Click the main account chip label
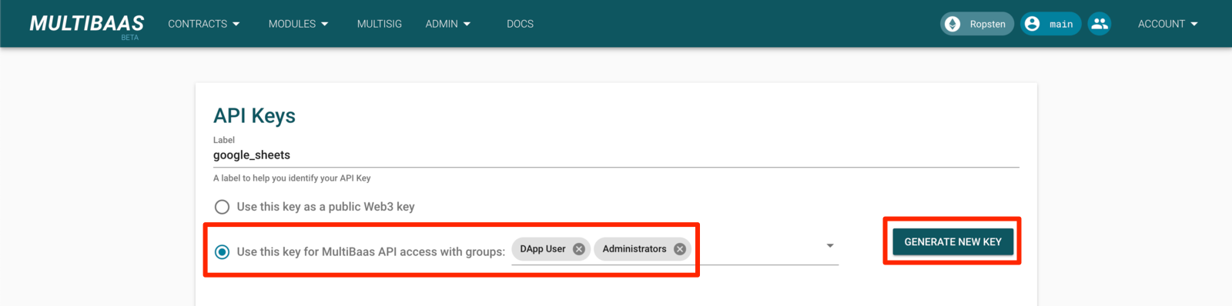The image size is (1232, 306). 1061,25
